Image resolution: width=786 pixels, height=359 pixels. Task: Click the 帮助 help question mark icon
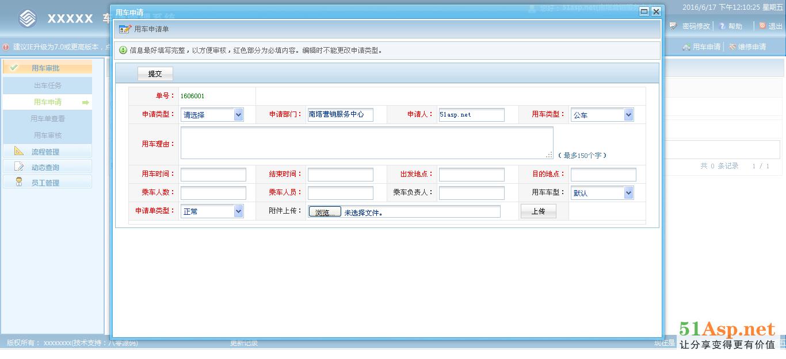click(x=722, y=26)
